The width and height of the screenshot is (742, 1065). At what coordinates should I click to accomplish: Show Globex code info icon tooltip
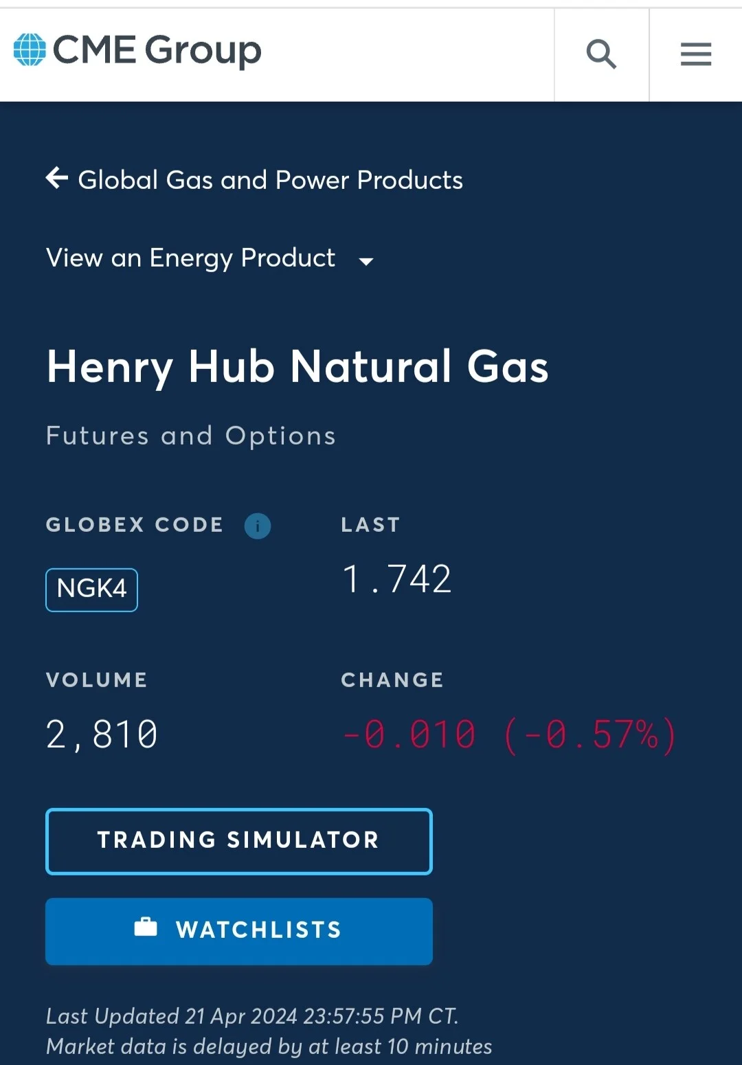click(258, 526)
